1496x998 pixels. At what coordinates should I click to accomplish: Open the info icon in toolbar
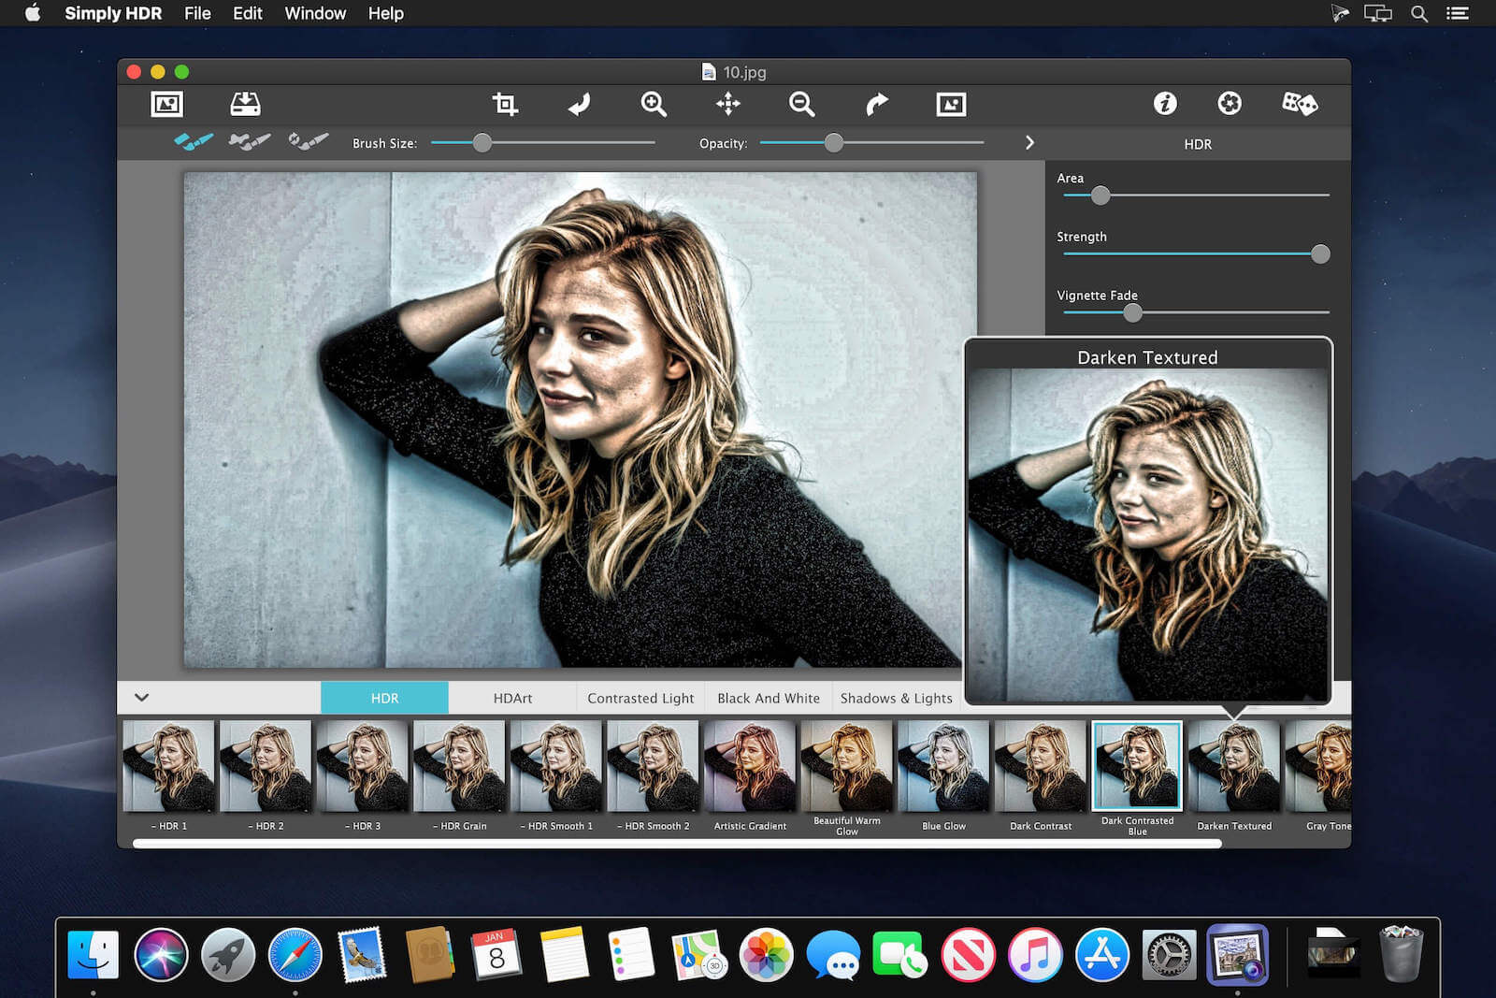(1164, 104)
